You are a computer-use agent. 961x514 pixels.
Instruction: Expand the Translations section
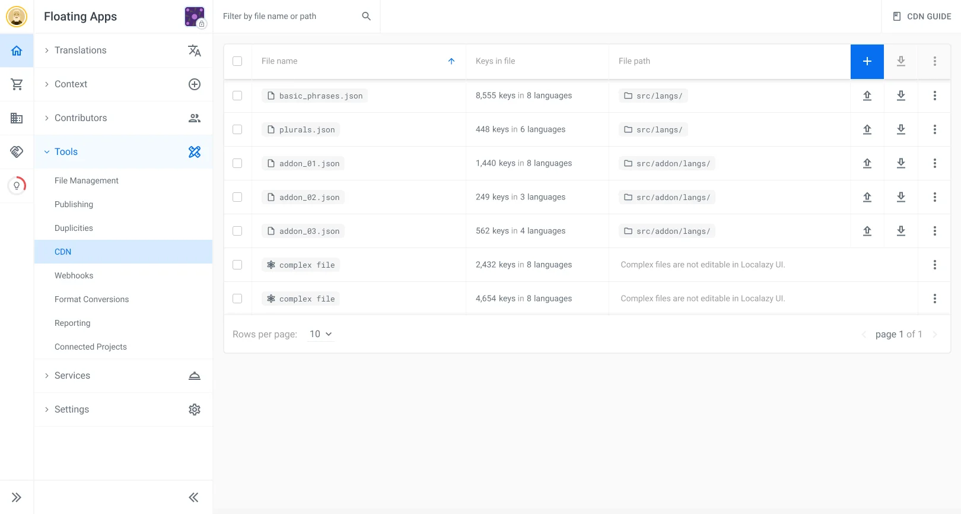(x=81, y=50)
